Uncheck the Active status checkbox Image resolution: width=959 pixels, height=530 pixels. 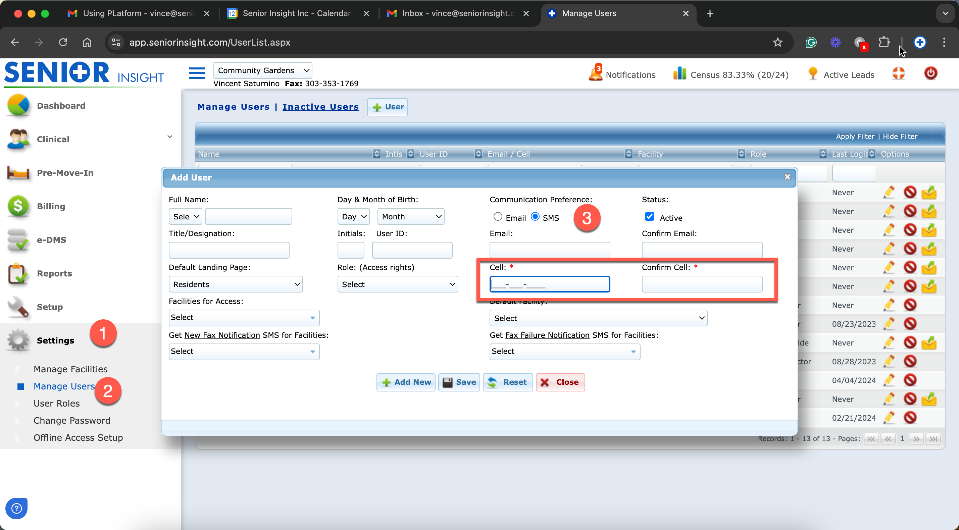(649, 217)
